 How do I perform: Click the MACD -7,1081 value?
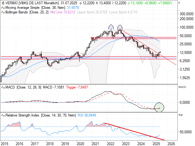pyautogui.click(x=54, y=87)
